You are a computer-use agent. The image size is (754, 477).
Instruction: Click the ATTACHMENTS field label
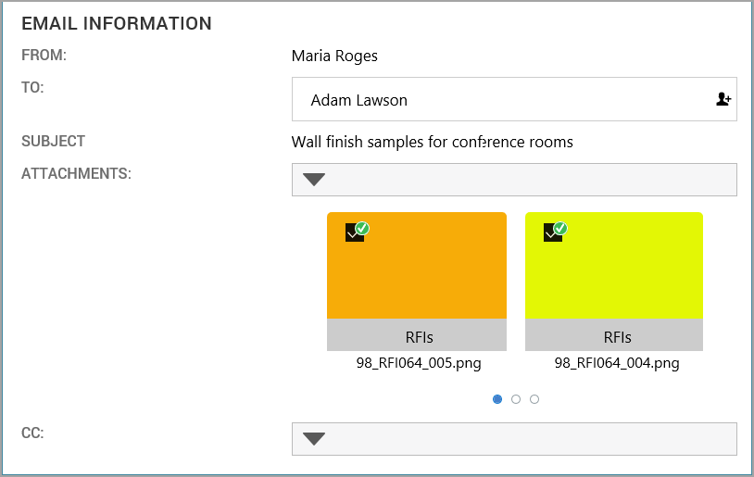click(x=77, y=172)
